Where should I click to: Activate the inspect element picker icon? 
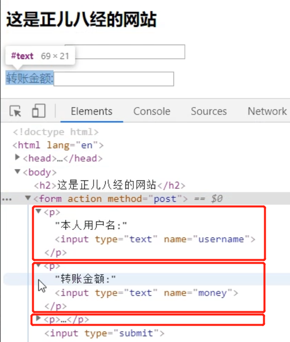pyautogui.click(x=15, y=111)
